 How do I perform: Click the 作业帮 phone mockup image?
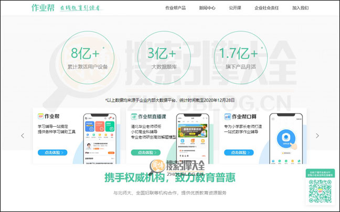pos(100,139)
